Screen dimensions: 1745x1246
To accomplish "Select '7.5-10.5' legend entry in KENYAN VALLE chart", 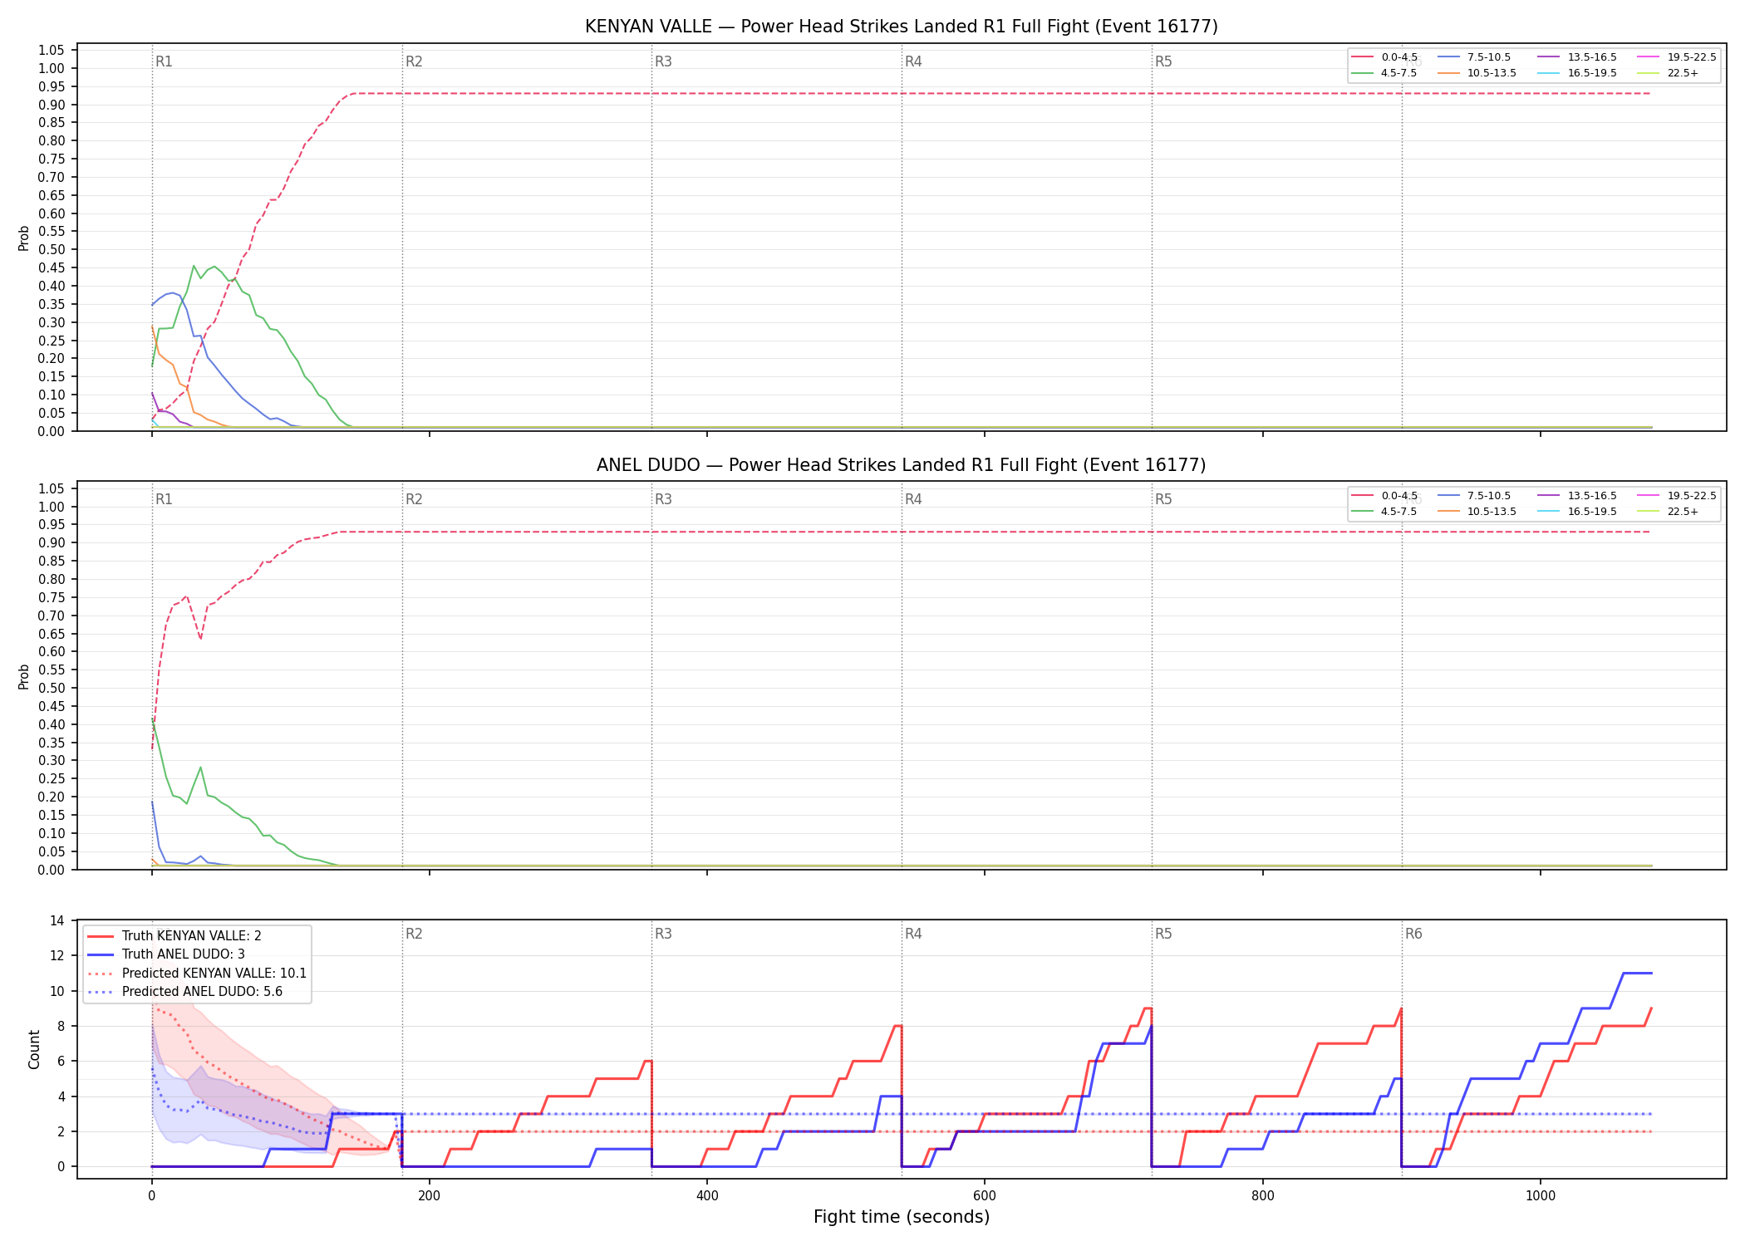I will (x=1474, y=57).
